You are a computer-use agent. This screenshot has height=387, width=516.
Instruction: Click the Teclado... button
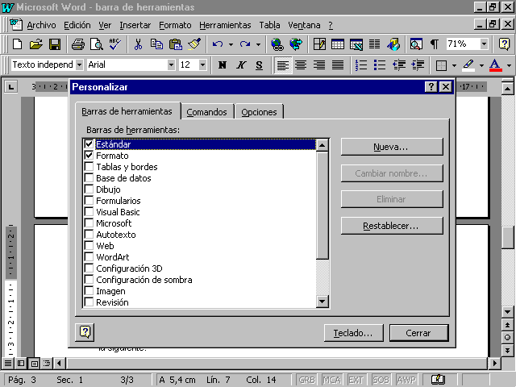point(353,333)
